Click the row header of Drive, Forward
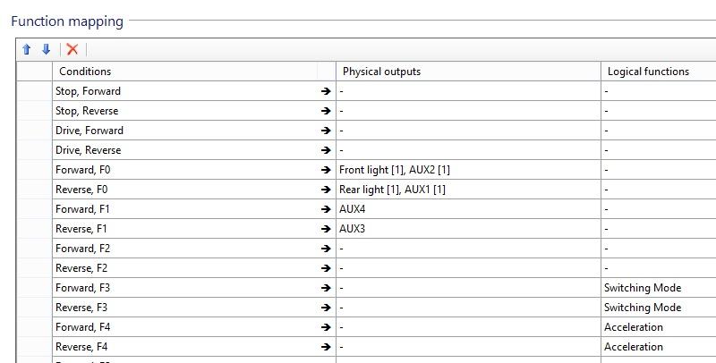 [x=34, y=131]
